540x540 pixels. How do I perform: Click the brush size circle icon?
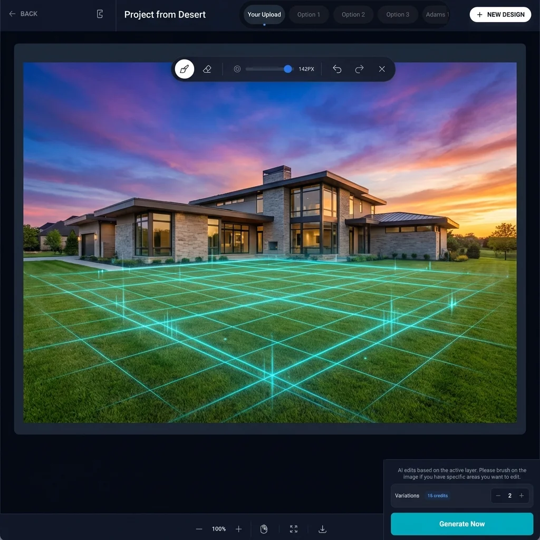point(237,69)
